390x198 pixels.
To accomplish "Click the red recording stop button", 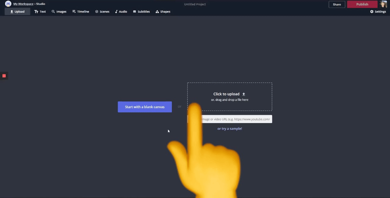I will click(4, 76).
